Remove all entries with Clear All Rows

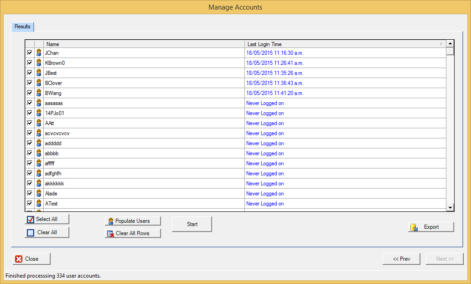tap(133, 233)
